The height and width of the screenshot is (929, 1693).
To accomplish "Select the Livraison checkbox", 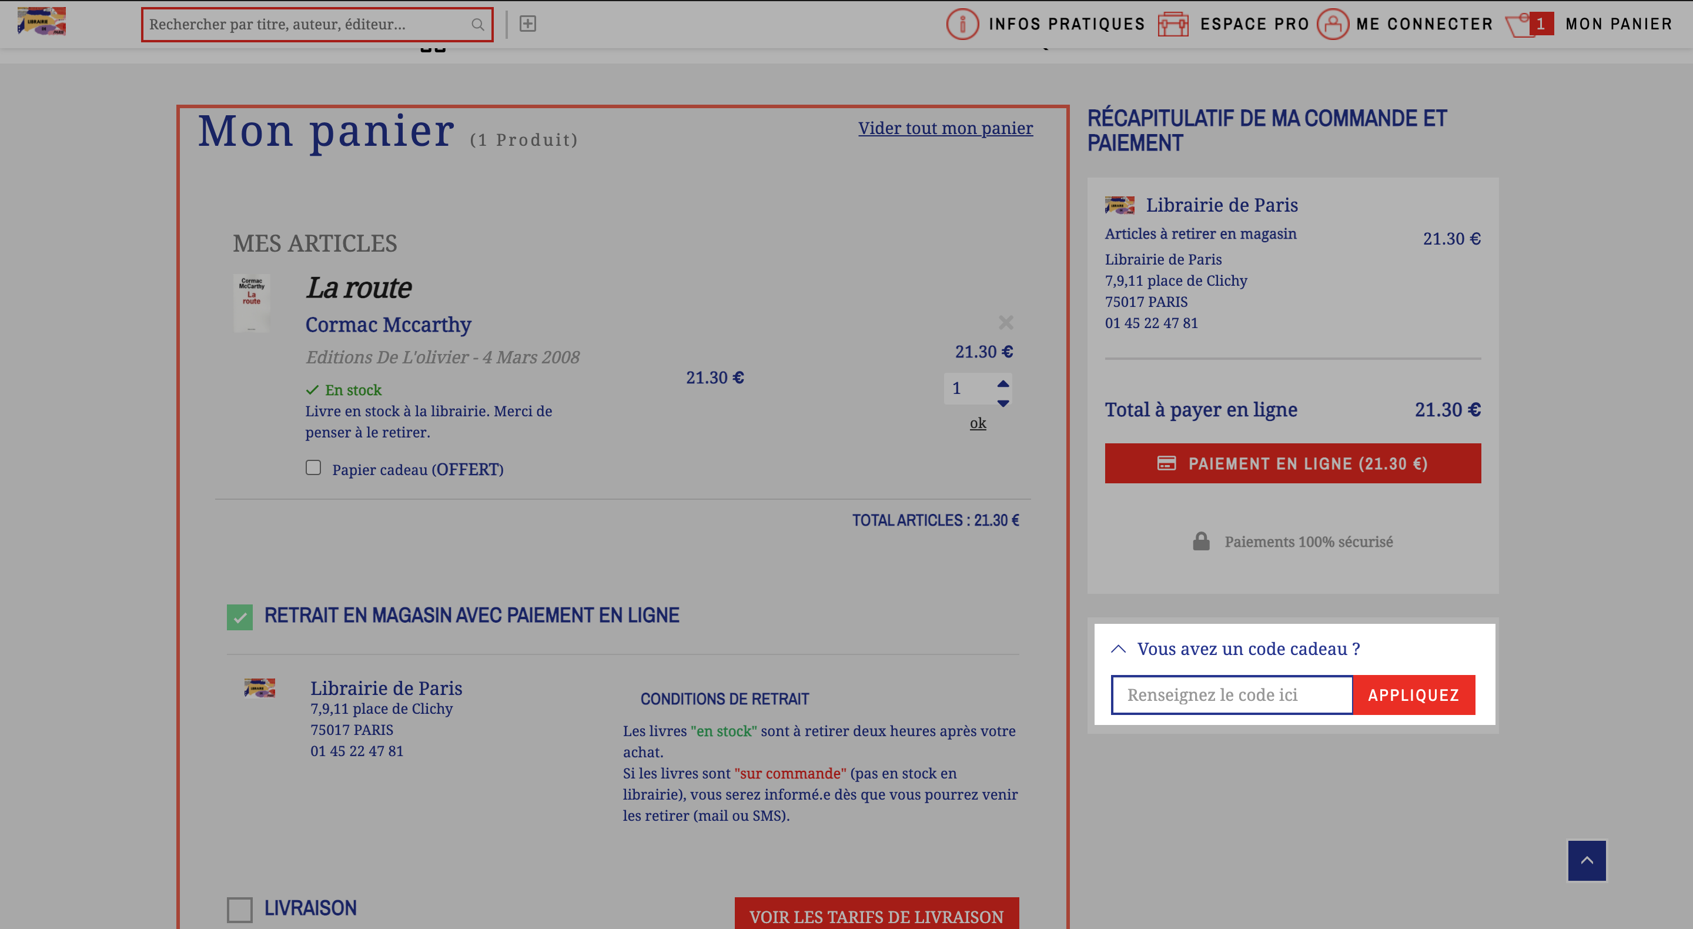I will pos(239,909).
